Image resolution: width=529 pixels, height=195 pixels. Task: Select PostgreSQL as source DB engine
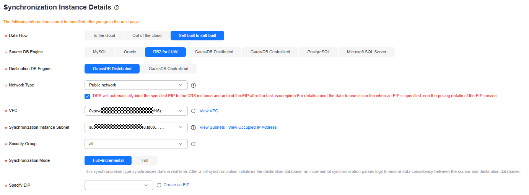318,52
